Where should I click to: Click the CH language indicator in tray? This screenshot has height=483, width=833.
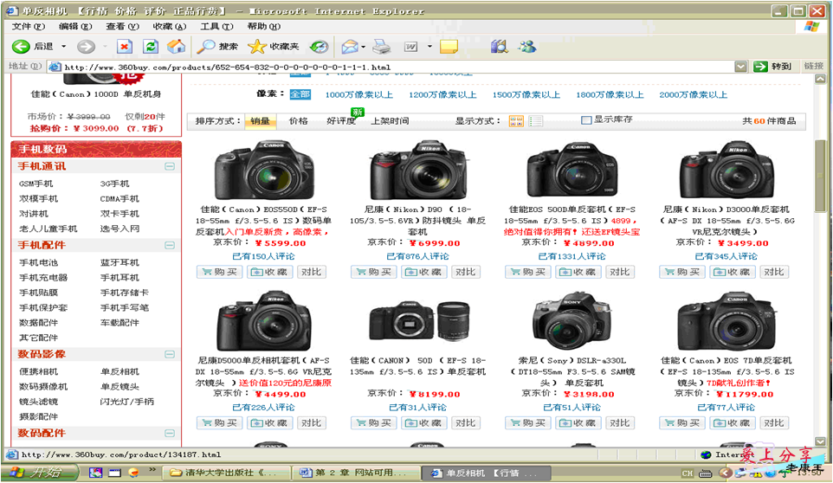(688, 473)
